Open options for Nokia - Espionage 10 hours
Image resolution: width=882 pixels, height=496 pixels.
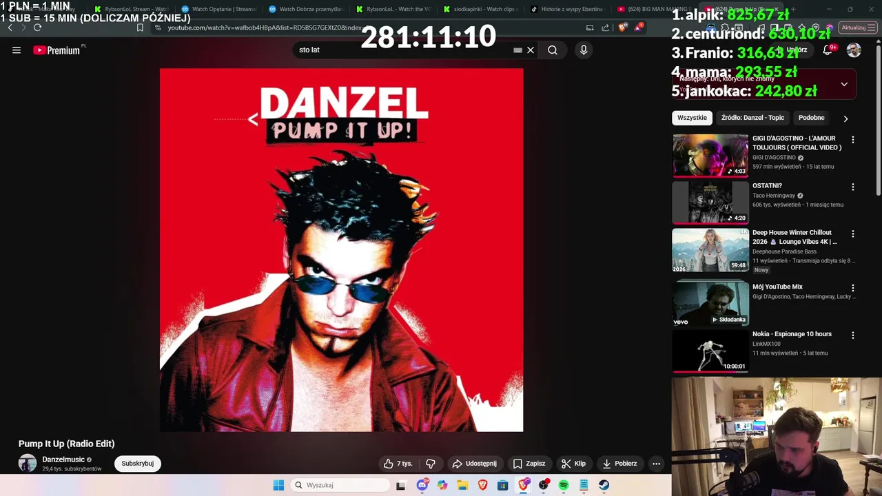(853, 335)
